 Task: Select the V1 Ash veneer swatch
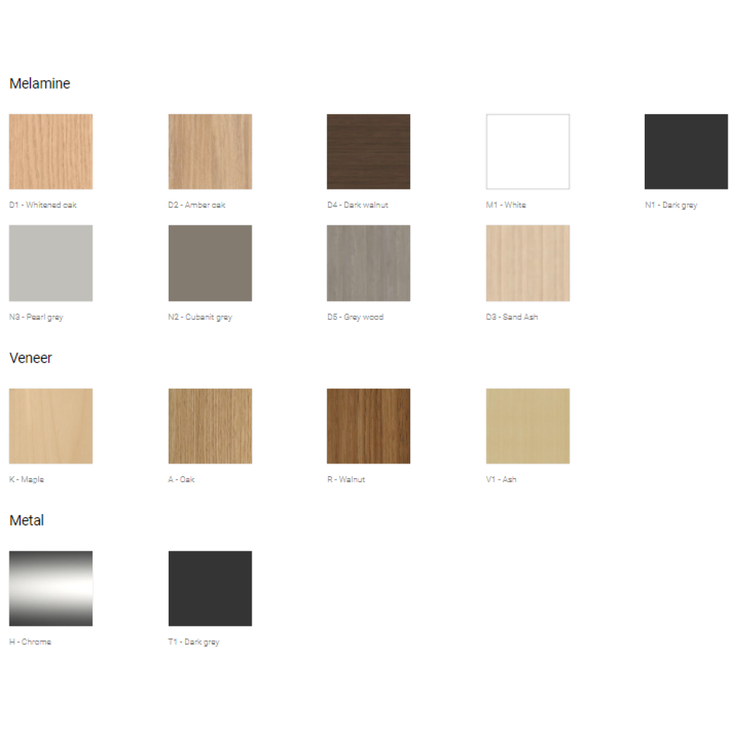pos(527,426)
